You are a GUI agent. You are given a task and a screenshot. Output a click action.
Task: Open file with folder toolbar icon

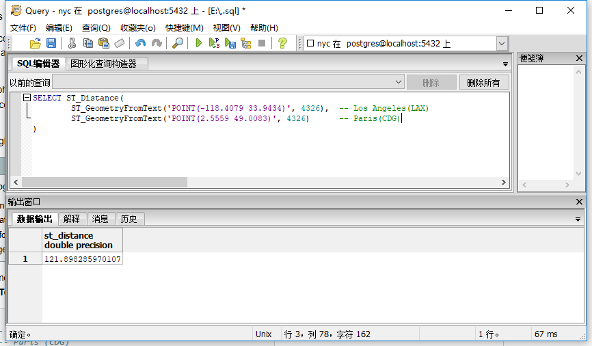[35, 44]
